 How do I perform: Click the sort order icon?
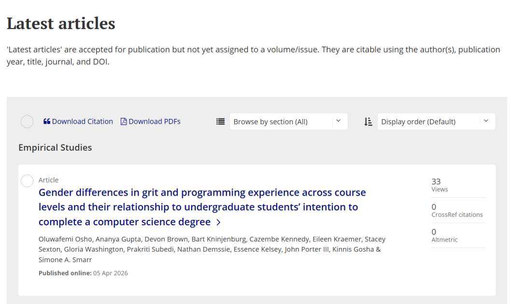[368, 121]
